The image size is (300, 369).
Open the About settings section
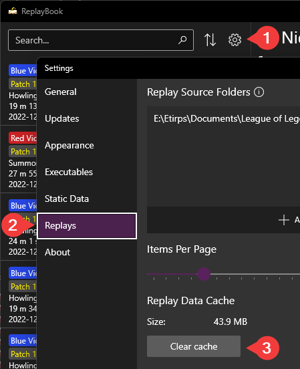(87, 252)
